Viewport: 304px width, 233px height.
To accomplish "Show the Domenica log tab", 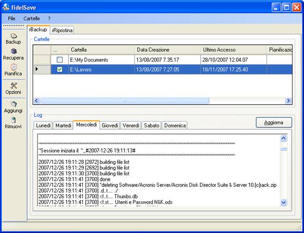I will click(175, 125).
